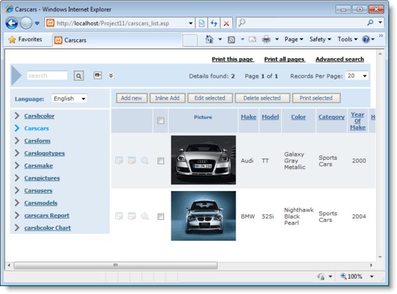Tick the select-all checkbox in table header
Screen dimensions: 397x294
161,120
